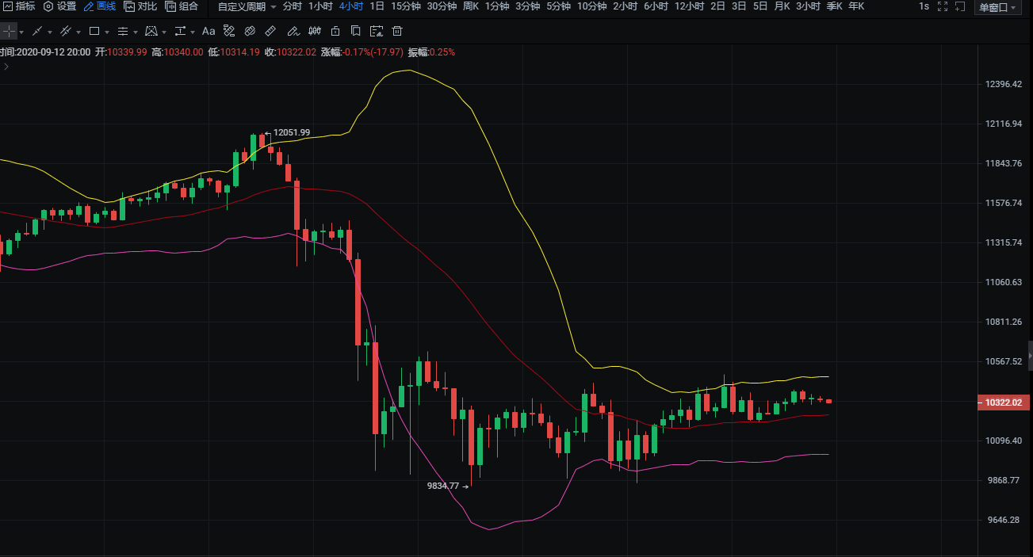
Task: Pick the rectangle shape drawing tool
Action: (x=94, y=32)
